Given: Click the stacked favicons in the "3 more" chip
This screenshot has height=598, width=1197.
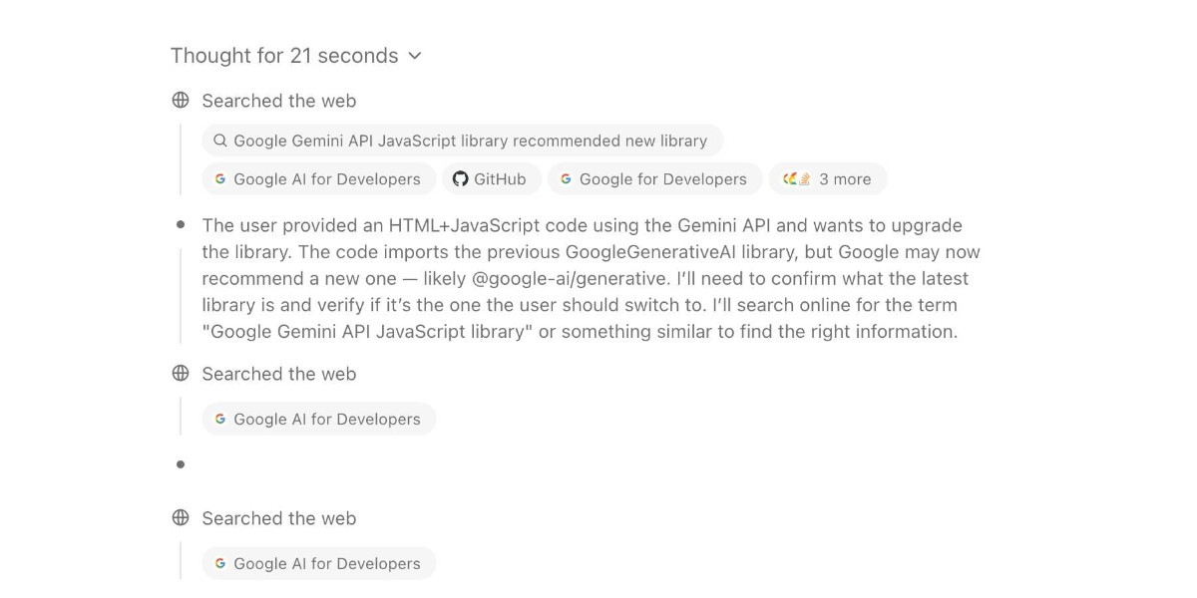Looking at the screenshot, I should pos(797,179).
